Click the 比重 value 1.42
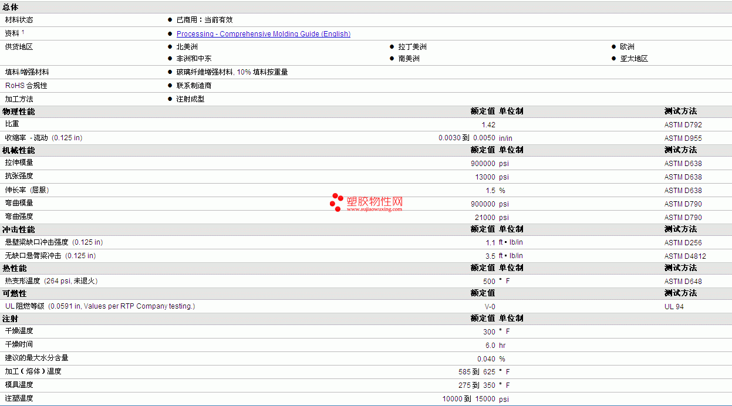732x406 pixels. [488, 125]
